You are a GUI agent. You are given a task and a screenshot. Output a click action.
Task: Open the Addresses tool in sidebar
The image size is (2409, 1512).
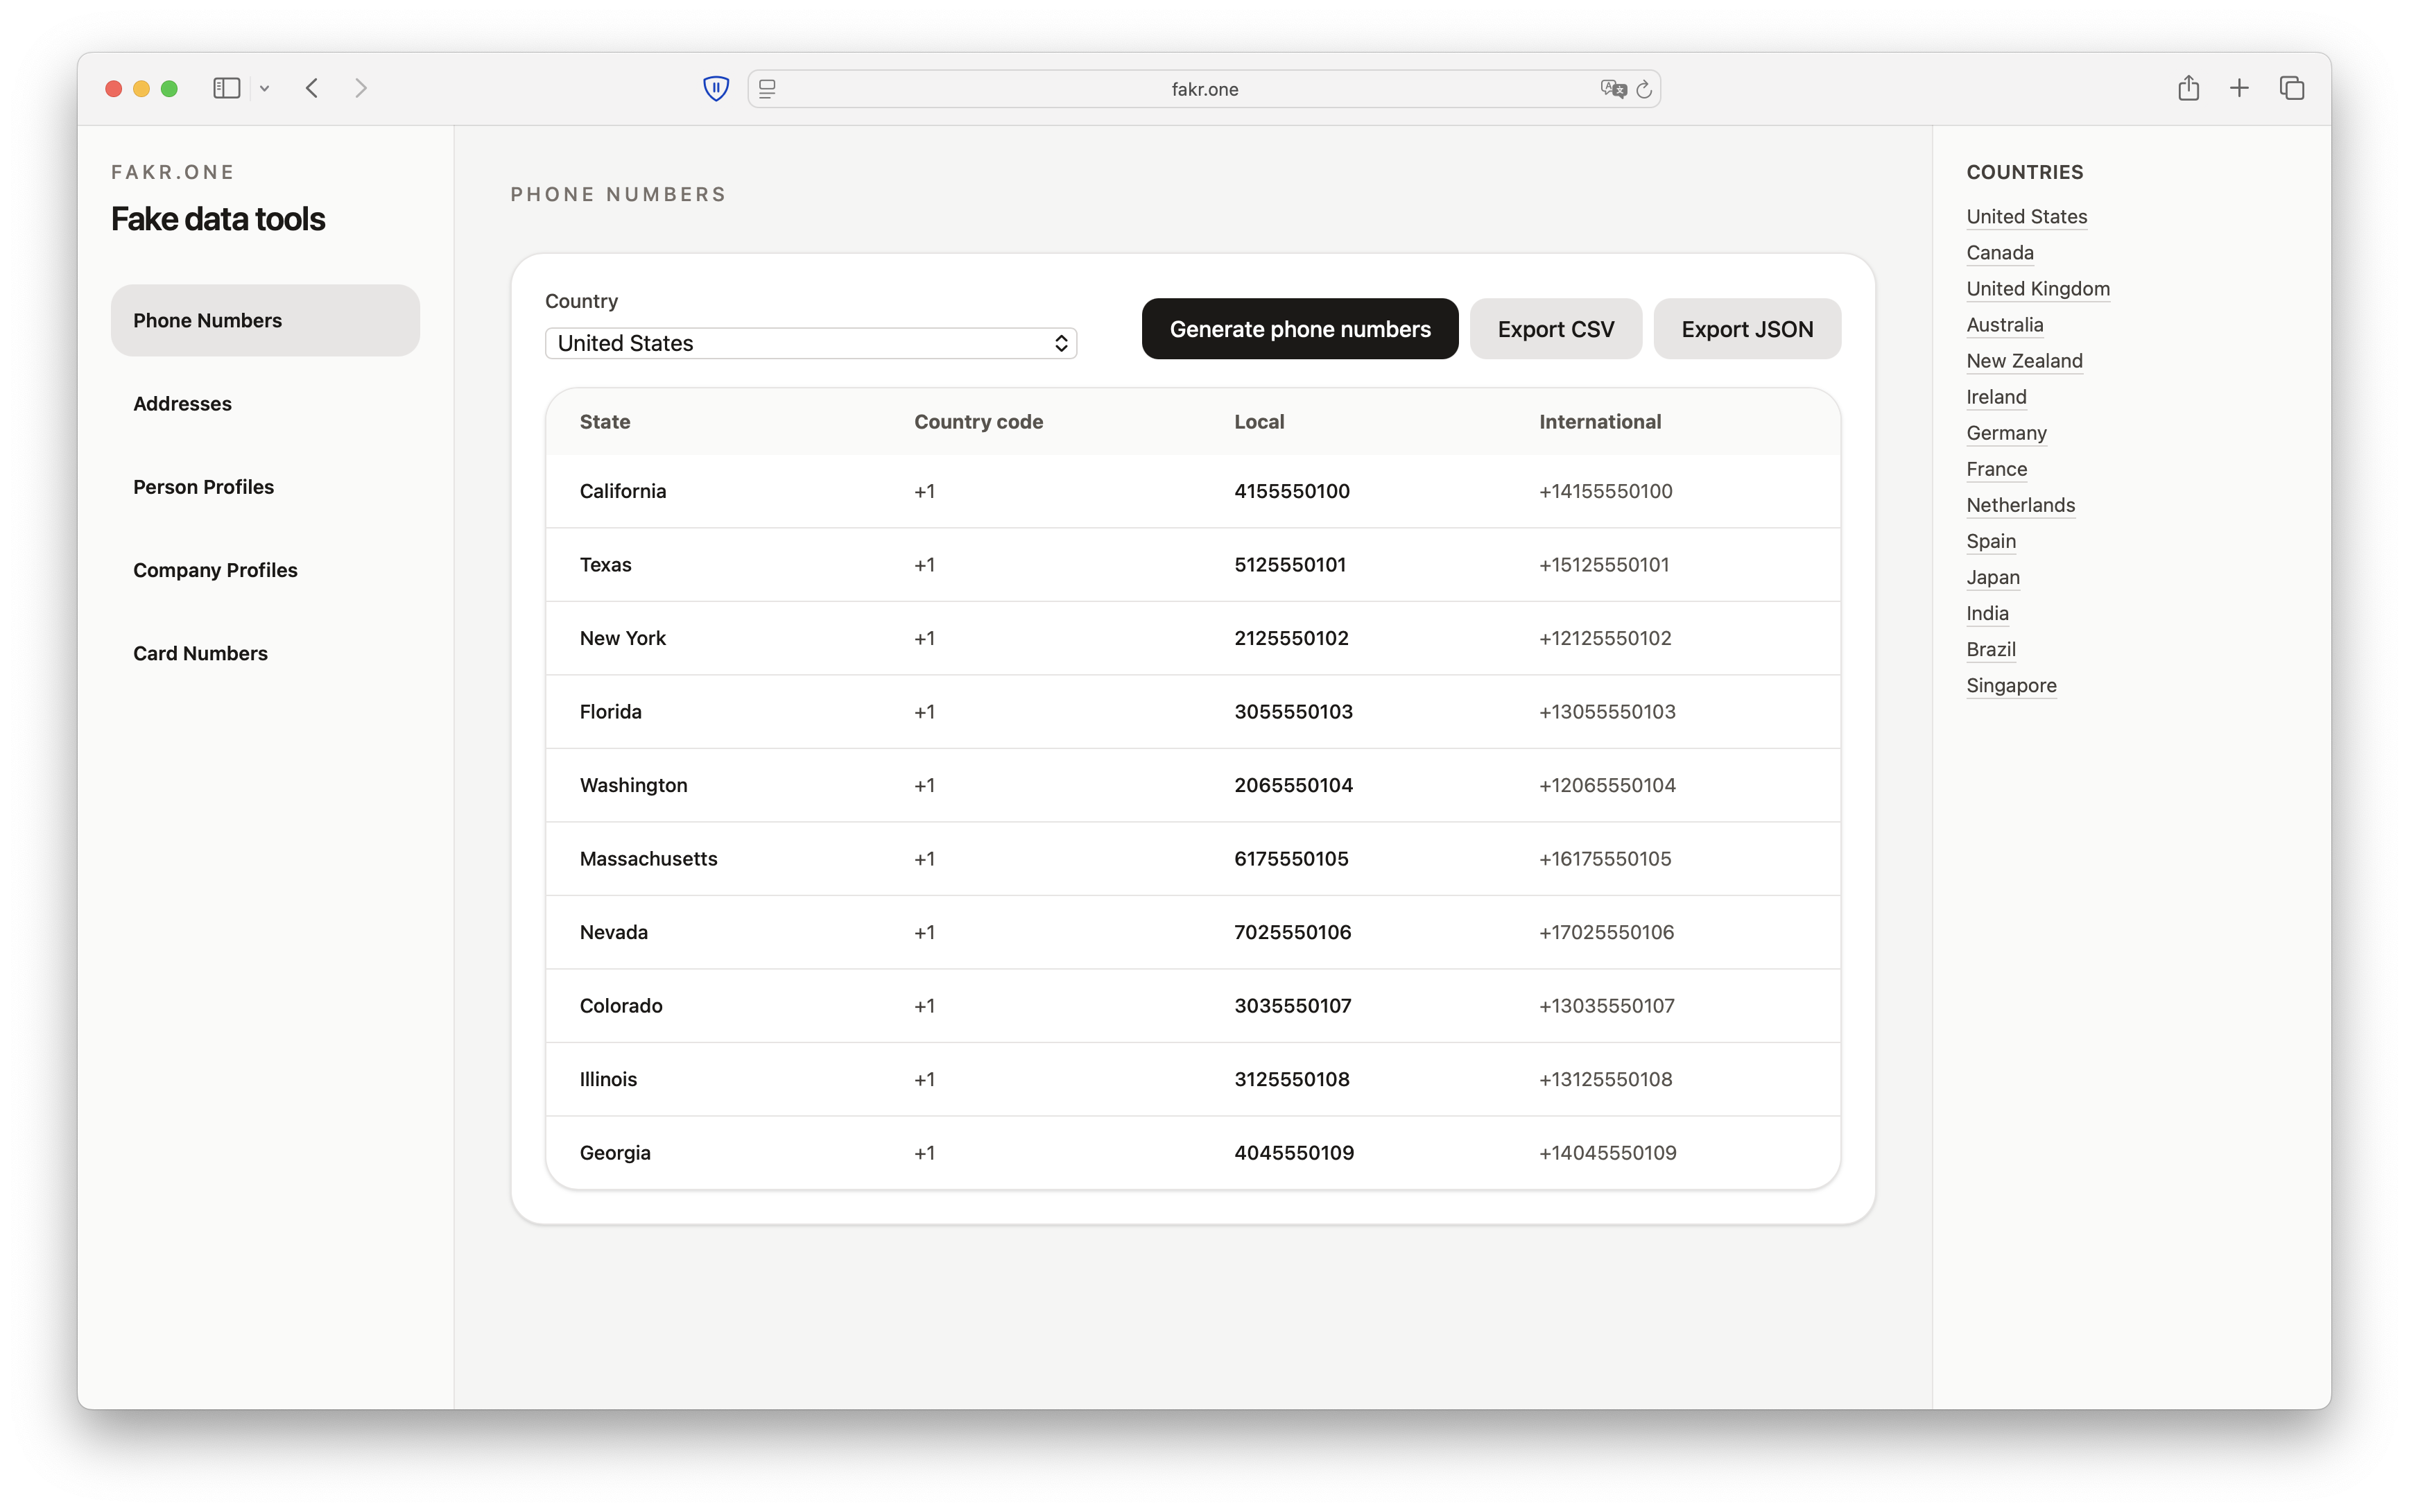tap(182, 403)
